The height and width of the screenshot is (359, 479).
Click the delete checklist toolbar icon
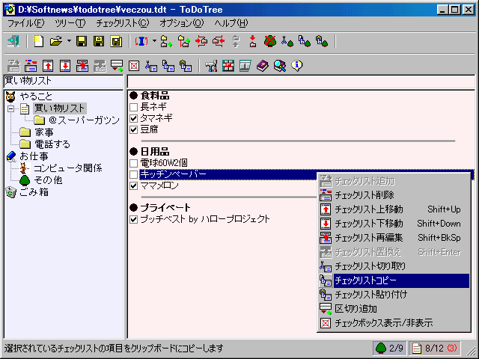click(31, 66)
